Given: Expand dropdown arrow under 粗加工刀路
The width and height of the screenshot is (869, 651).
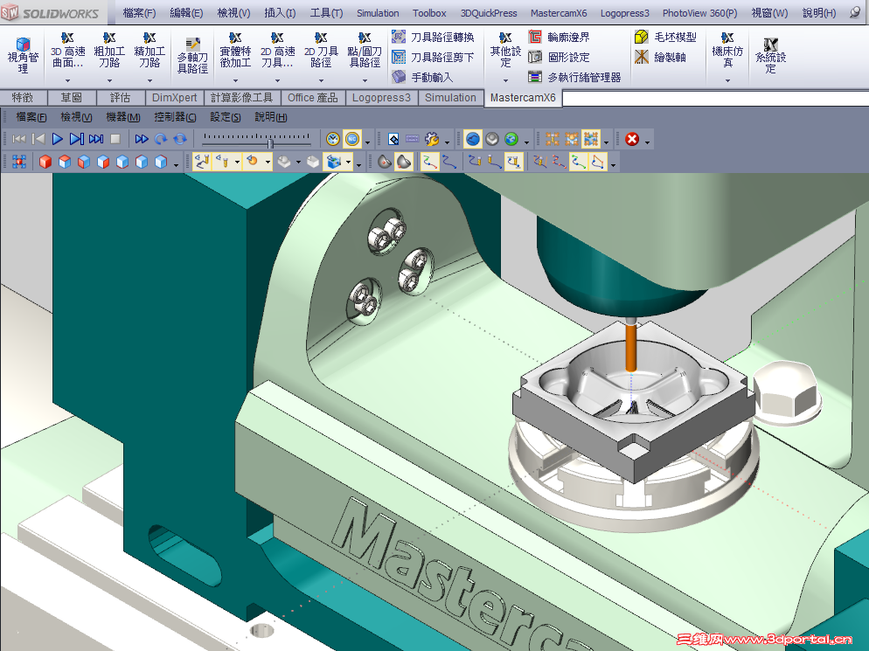Looking at the screenshot, I should pyautogui.click(x=110, y=81).
